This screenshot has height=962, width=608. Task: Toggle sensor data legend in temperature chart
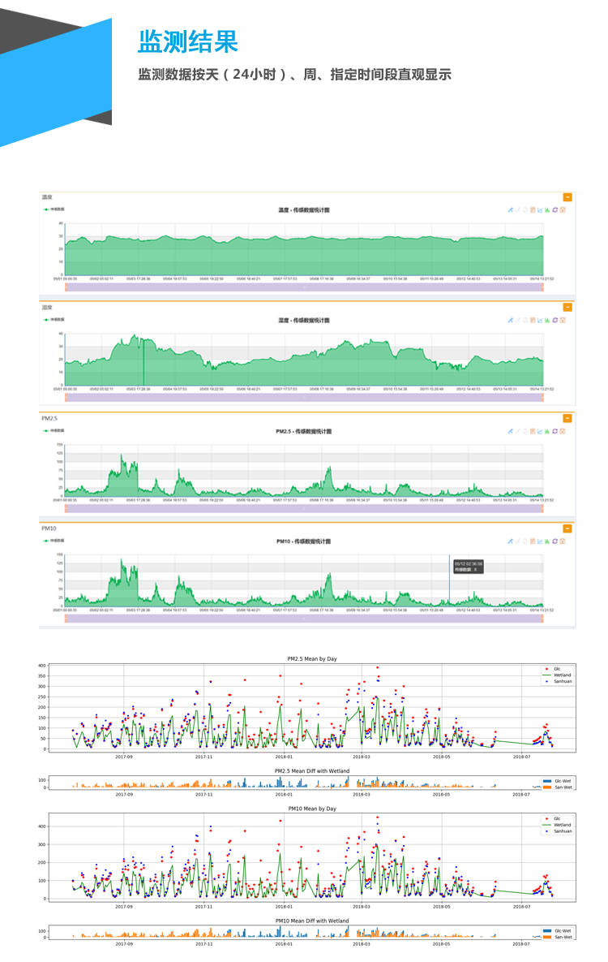tap(54, 209)
